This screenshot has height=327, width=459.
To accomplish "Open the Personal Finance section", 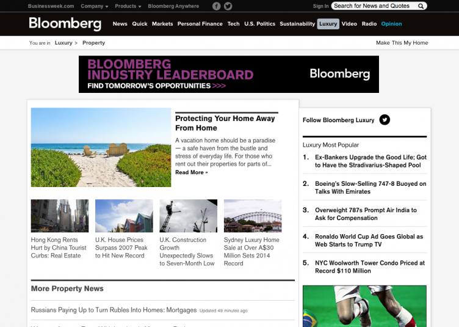I will [x=200, y=24].
